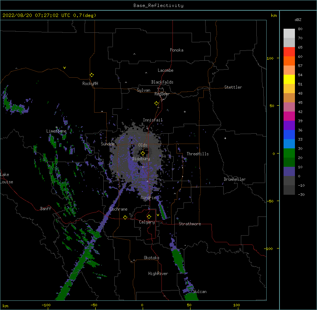Click the yellow diamond marker south of RedDeer

(x=156, y=103)
